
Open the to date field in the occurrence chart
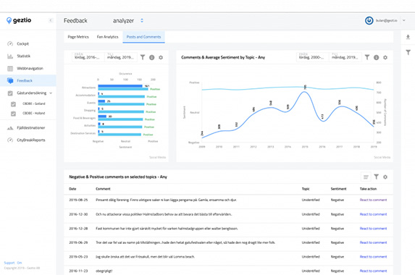pos(121,57)
